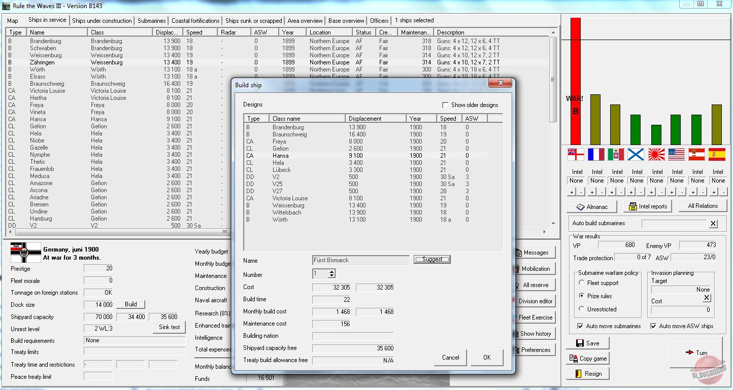This screenshot has height=390, width=733.
Task: Save the game with the Save button
Action: point(587,343)
